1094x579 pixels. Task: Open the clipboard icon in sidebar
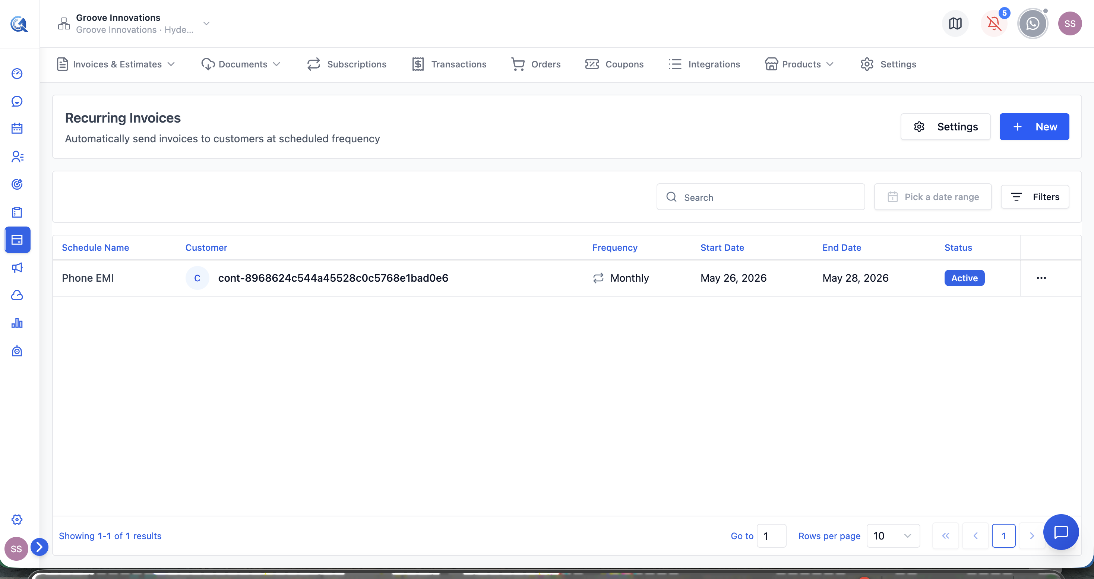point(17,212)
